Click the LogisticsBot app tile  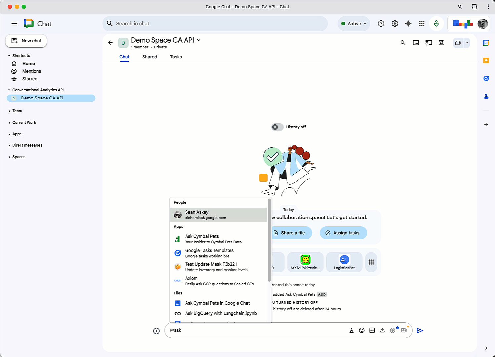pos(344,262)
